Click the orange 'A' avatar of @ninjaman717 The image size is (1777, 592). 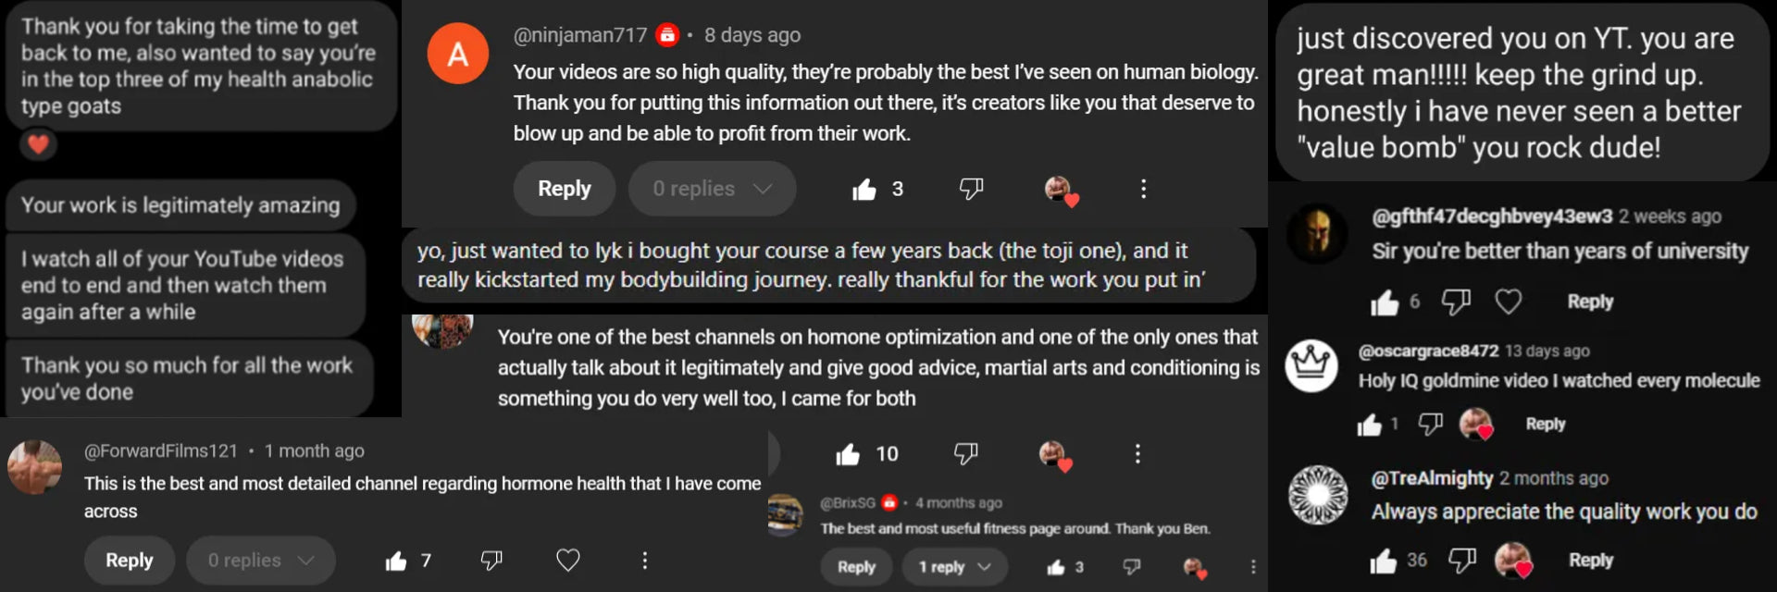pos(458,55)
